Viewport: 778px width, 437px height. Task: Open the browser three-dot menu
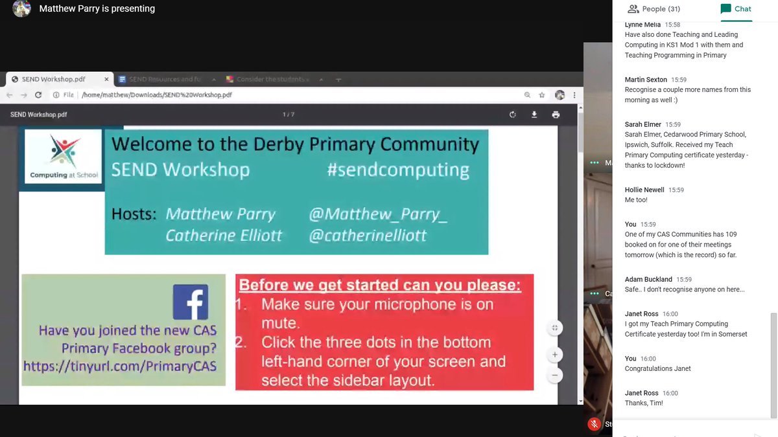[574, 95]
